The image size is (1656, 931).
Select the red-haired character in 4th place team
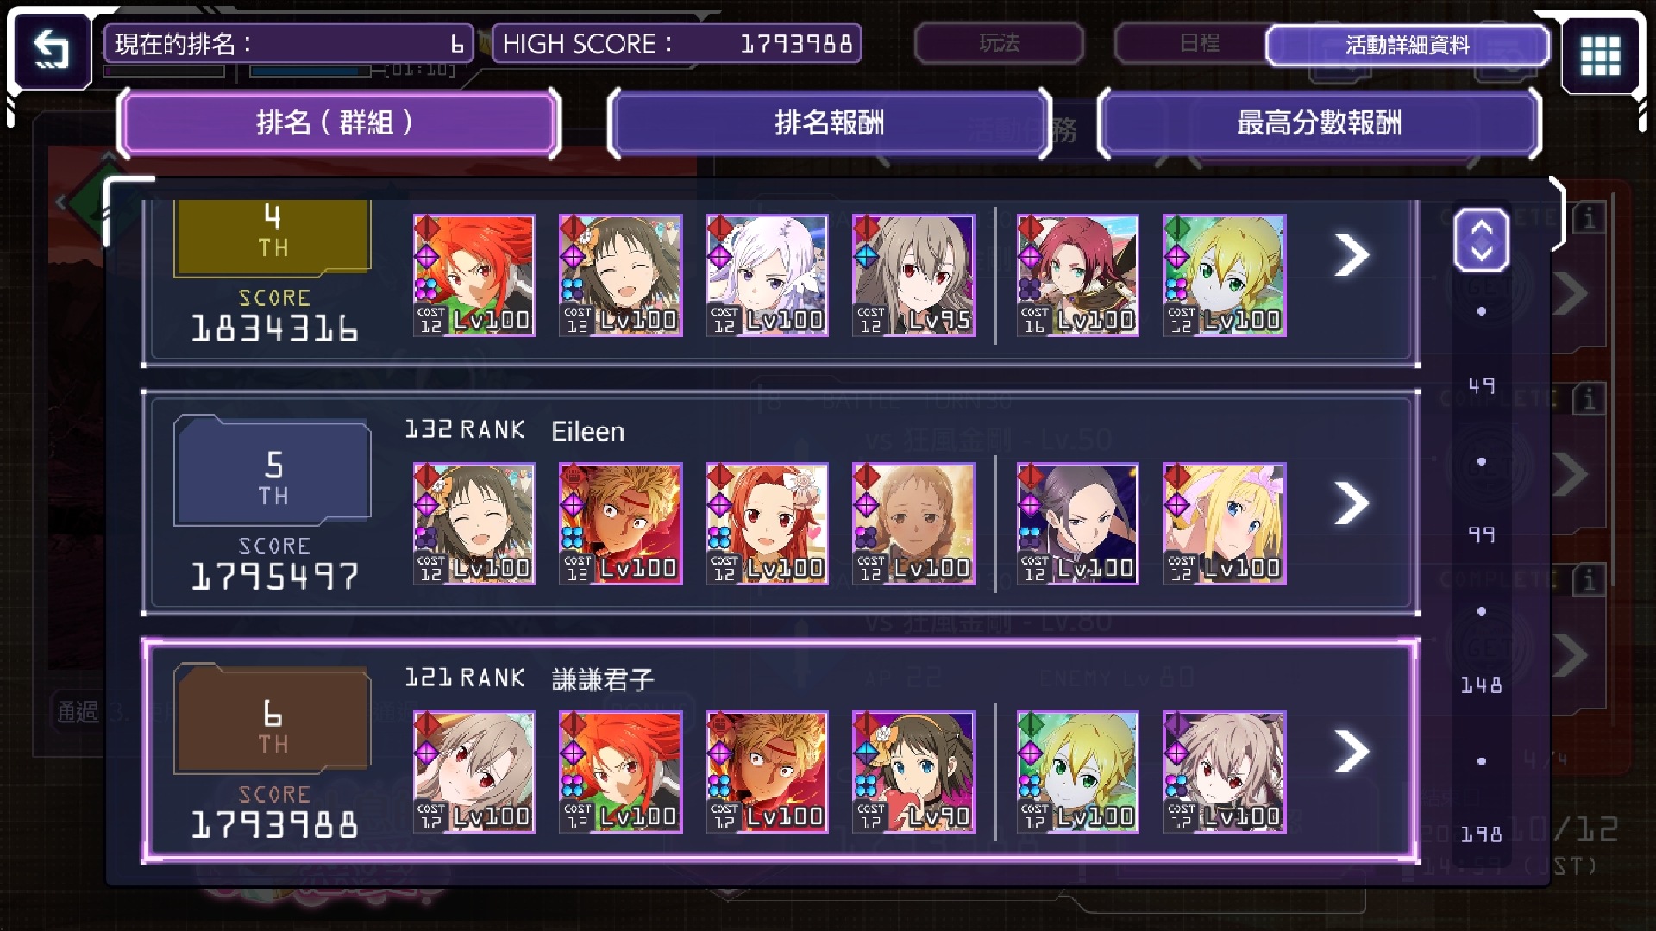474,276
